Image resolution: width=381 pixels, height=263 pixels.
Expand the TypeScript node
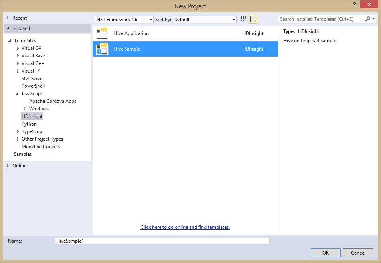tap(17, 131)
